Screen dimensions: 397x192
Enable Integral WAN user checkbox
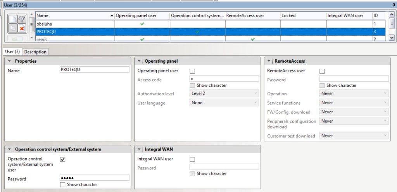click(192, 159)
